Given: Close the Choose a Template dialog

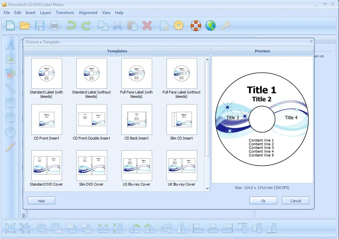Looking at the screenshot, I should (311, 41).
